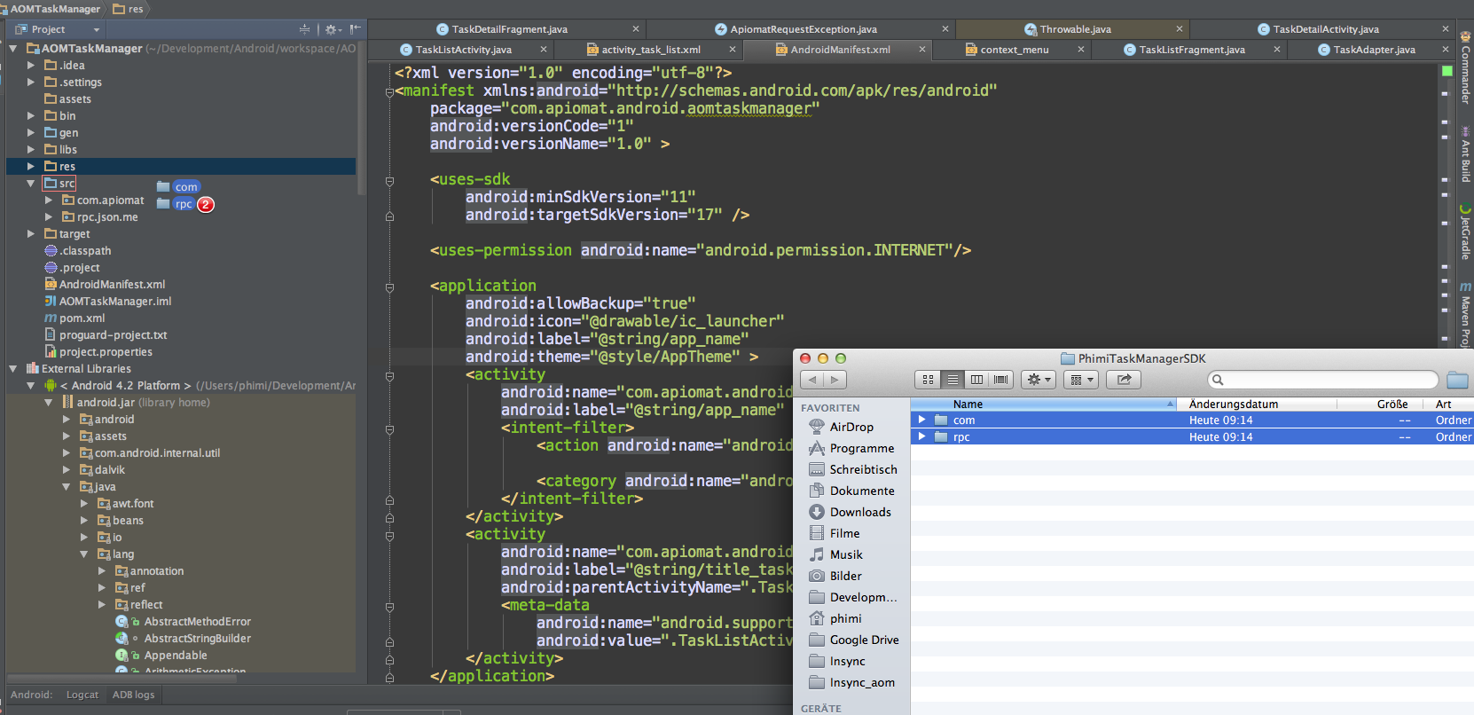Expand the libs folder
The width and height of the screenshot is (1474, 715).
click(x=31, y=150)
